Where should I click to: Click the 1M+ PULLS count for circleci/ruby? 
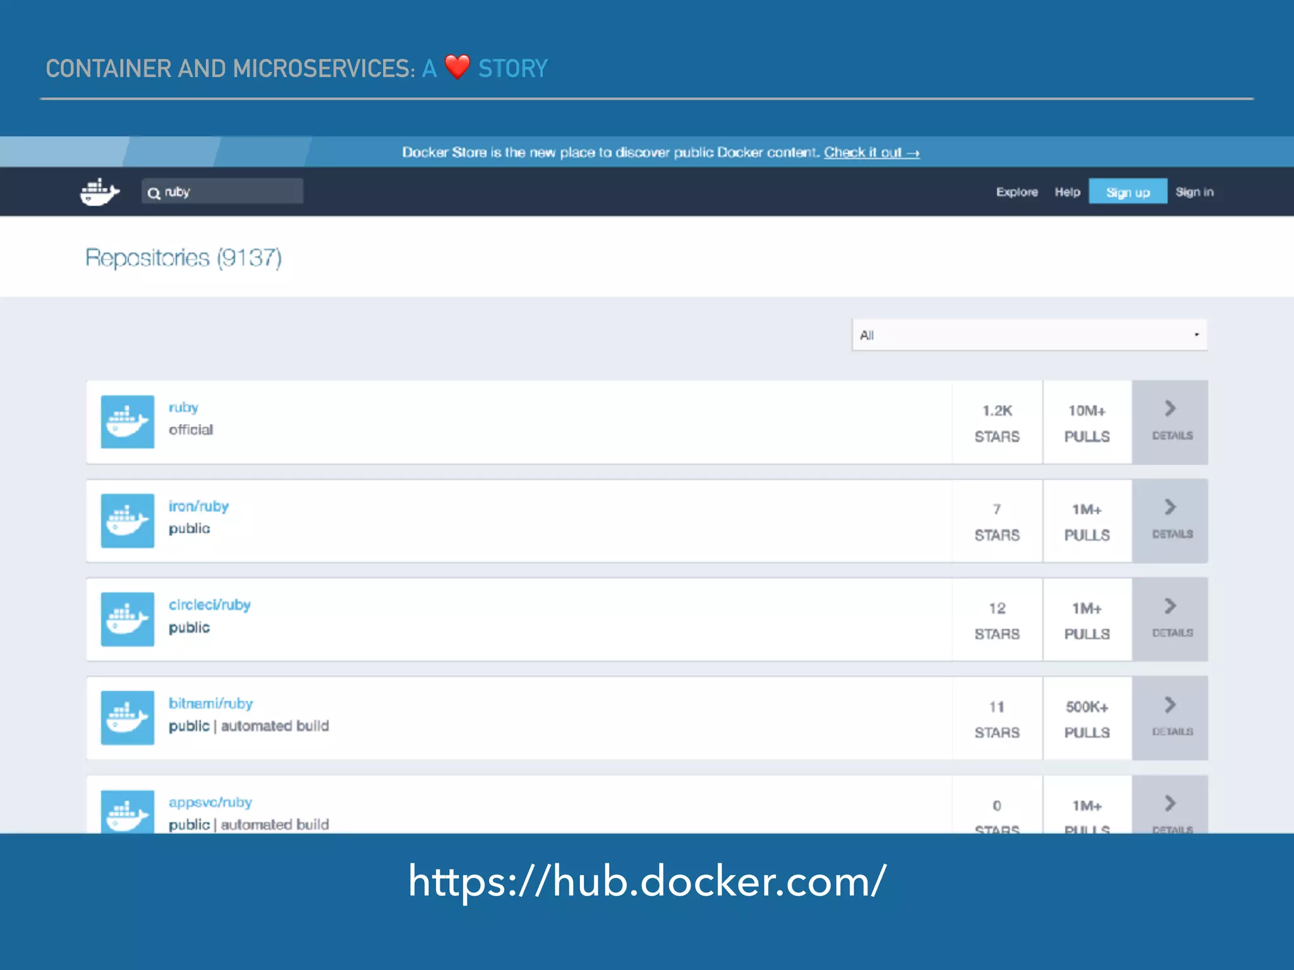pos(1087,620)
